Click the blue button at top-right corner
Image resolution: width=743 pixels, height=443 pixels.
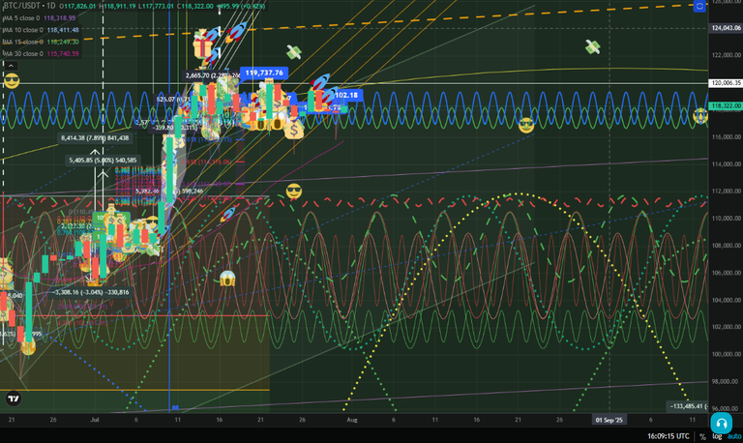pos(699,6)
